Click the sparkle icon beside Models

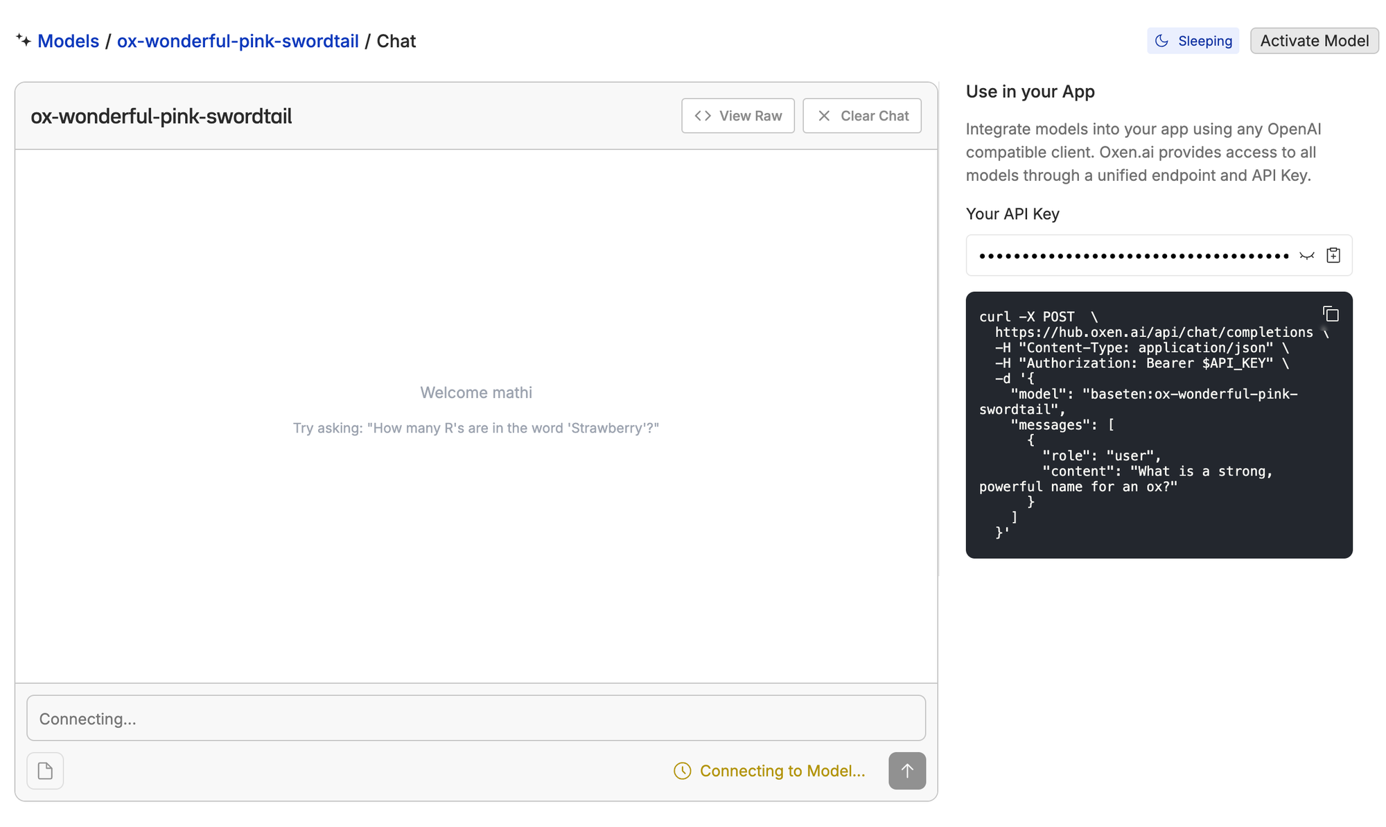click(x=24, y=41)
